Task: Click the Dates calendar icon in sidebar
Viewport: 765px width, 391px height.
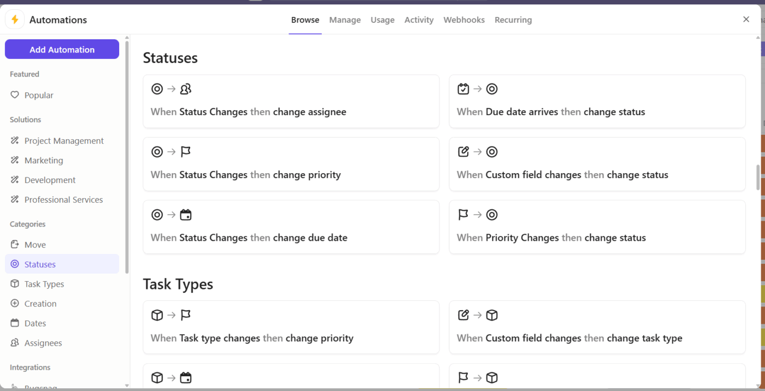Action: [15, 323]
